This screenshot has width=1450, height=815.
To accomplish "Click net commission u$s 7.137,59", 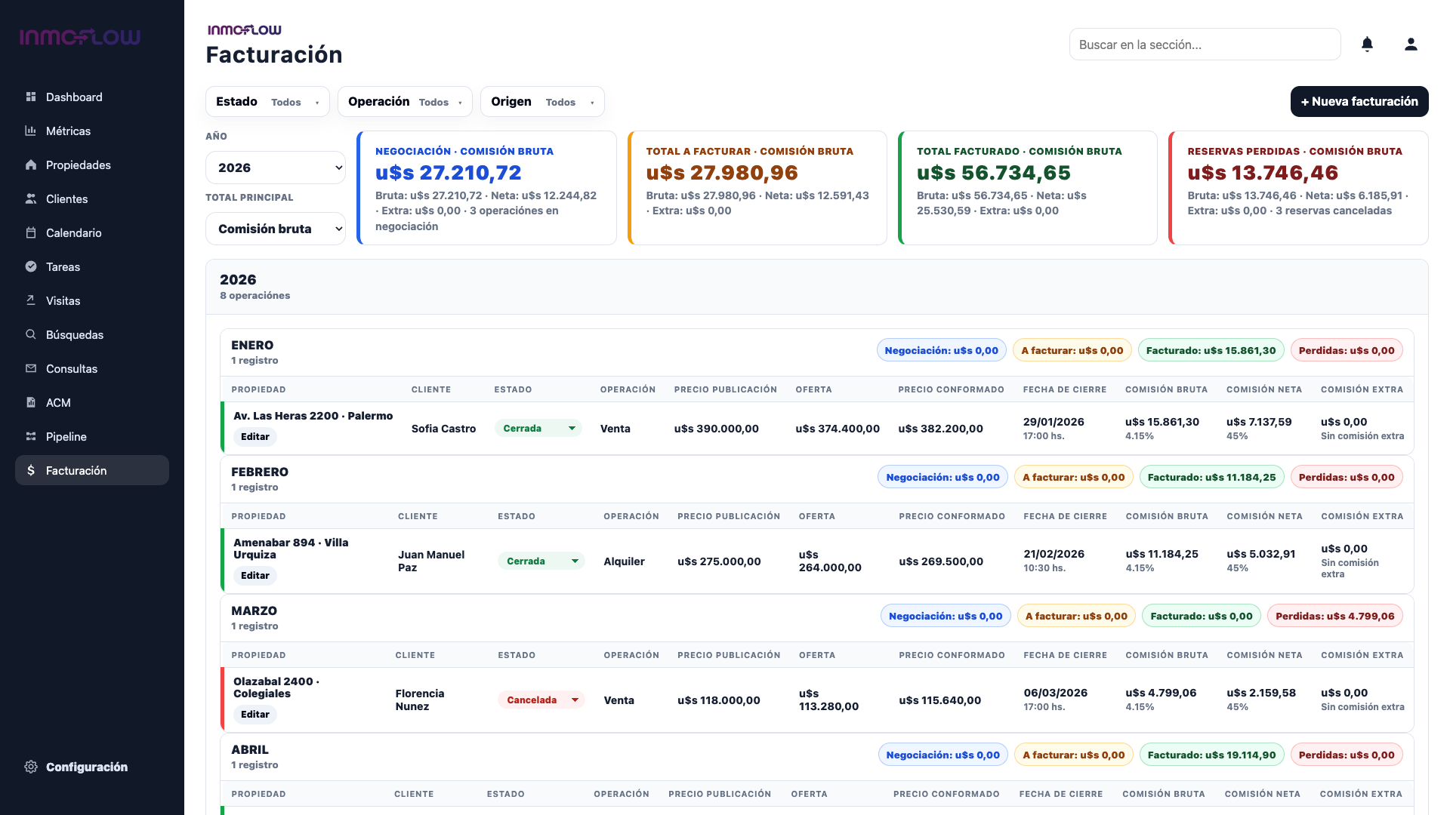I will coord(1259,422).
